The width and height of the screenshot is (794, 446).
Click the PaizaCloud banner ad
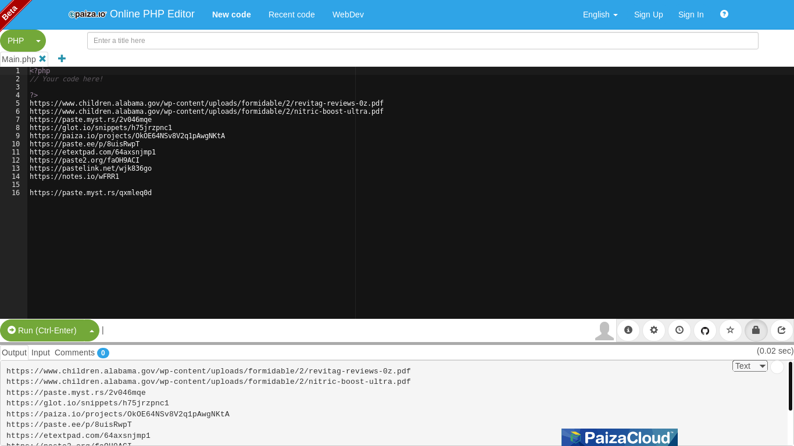point(620,437)
